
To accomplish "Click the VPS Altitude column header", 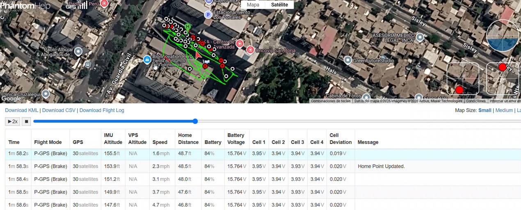I will [137, 139].
